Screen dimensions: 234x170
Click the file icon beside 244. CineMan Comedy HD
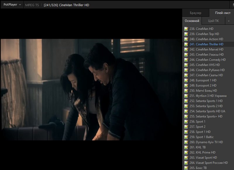coord(186,60)
